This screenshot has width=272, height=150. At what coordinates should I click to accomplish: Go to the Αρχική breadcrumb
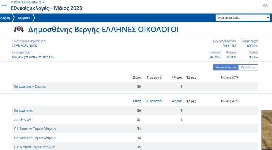pos(5,18)
